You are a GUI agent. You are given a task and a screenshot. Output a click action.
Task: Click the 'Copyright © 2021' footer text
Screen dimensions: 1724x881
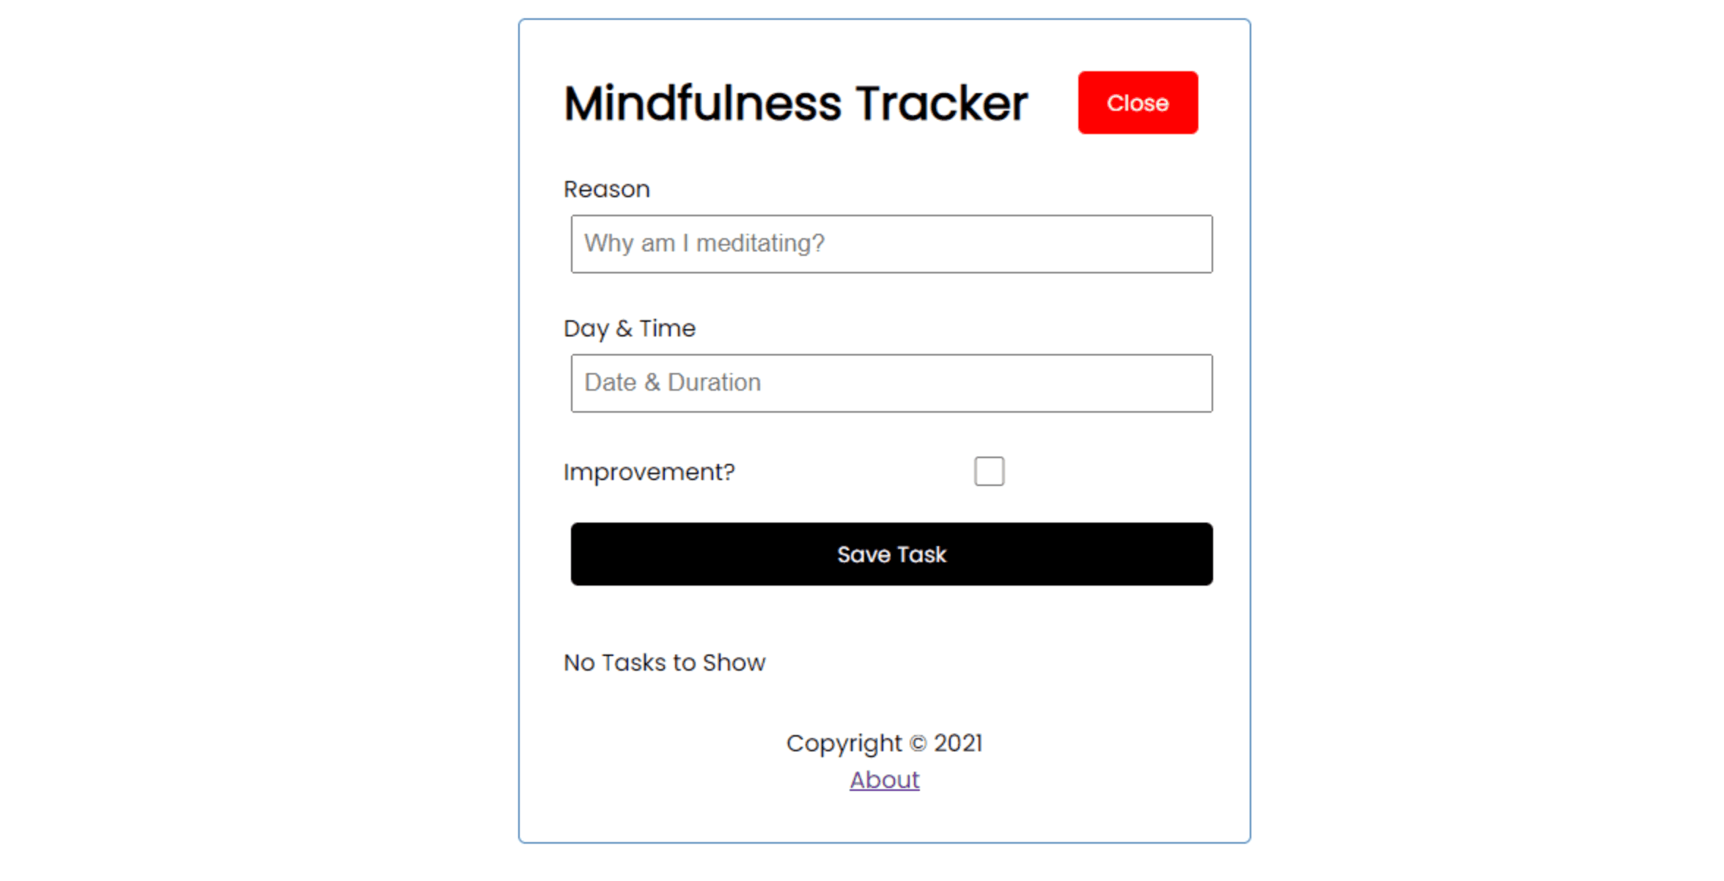tap(884, 743)
